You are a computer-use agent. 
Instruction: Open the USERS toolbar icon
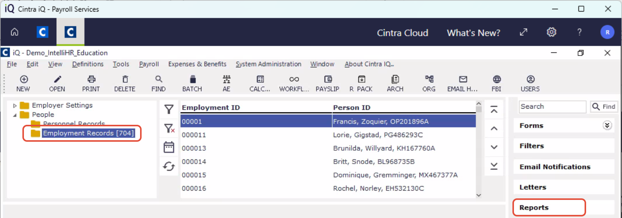531,79
